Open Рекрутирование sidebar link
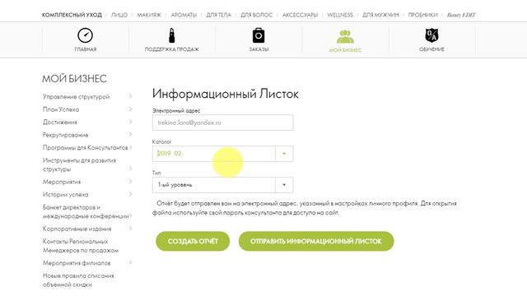The image size is (527, 296). click(x=65, y=135)
